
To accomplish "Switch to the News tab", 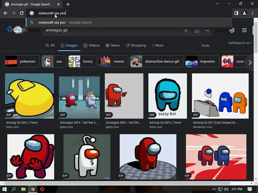I will pos(113,45).
